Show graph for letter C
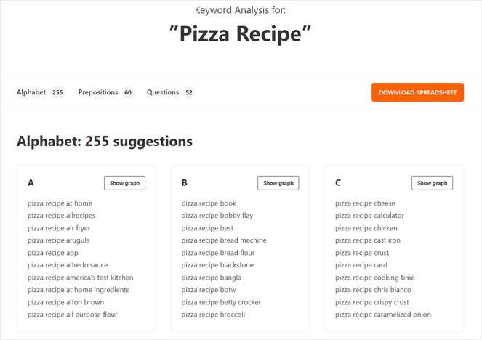Viewport: 482px width, 340px height. [x=432, y=183]
